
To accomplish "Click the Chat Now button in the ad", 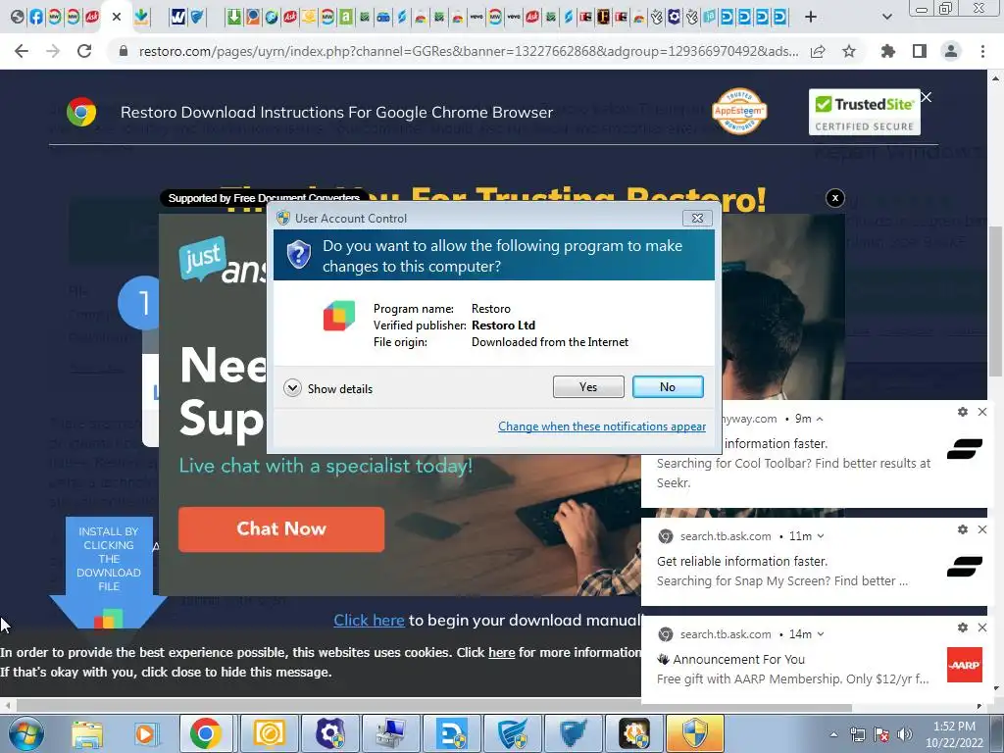I will pos(281,528).
